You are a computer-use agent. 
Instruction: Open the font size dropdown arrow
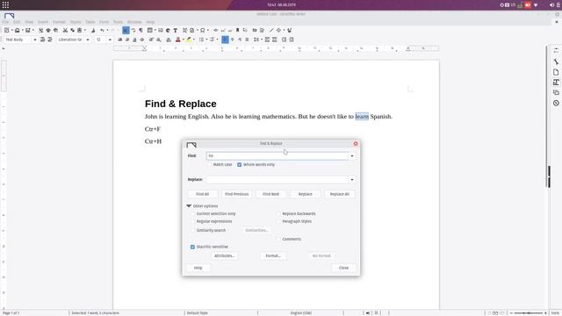[110, 39]
